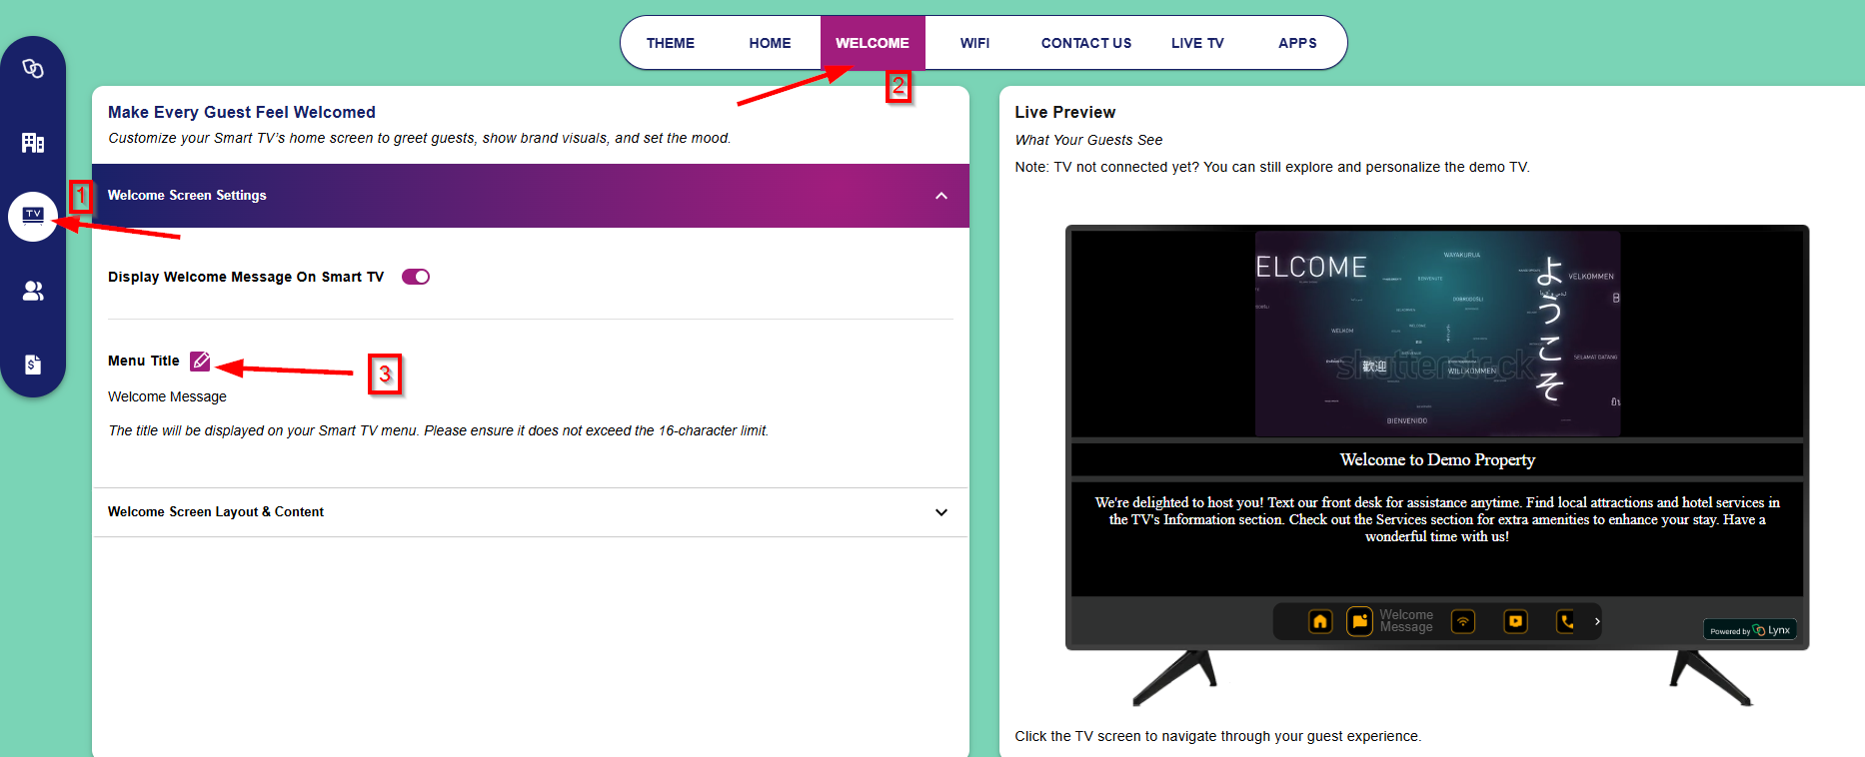The width and height of the screenshot is (1865, 757).
Task: Expand Welcome Screen Layout & Content section
Action: point(531,512)
